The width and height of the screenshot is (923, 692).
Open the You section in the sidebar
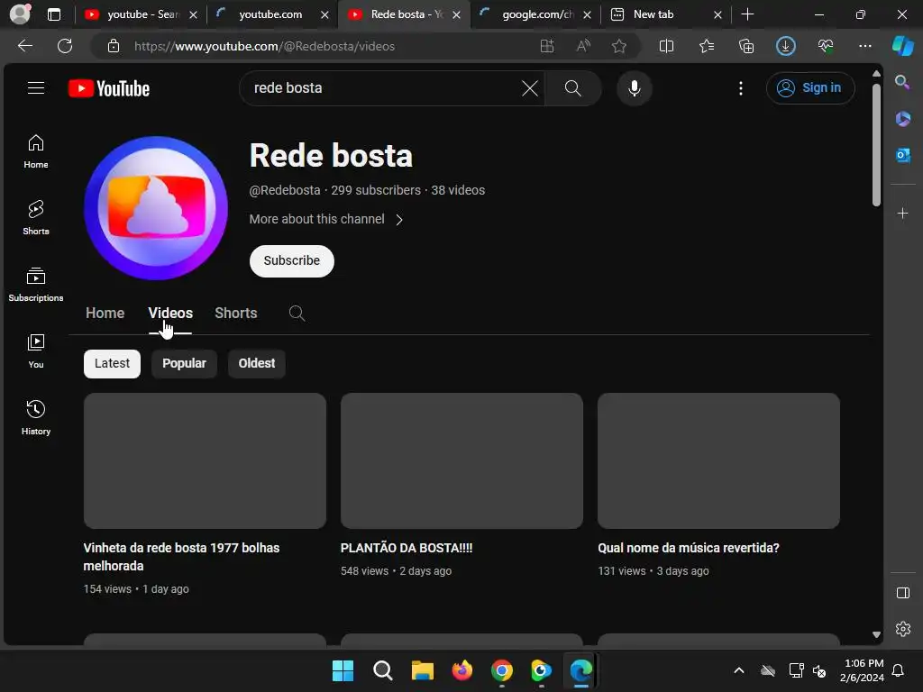click(36, 351)
